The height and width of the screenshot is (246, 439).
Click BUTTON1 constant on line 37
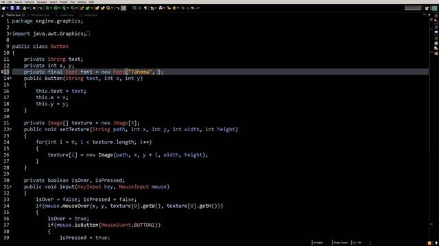tap(145, 225)
